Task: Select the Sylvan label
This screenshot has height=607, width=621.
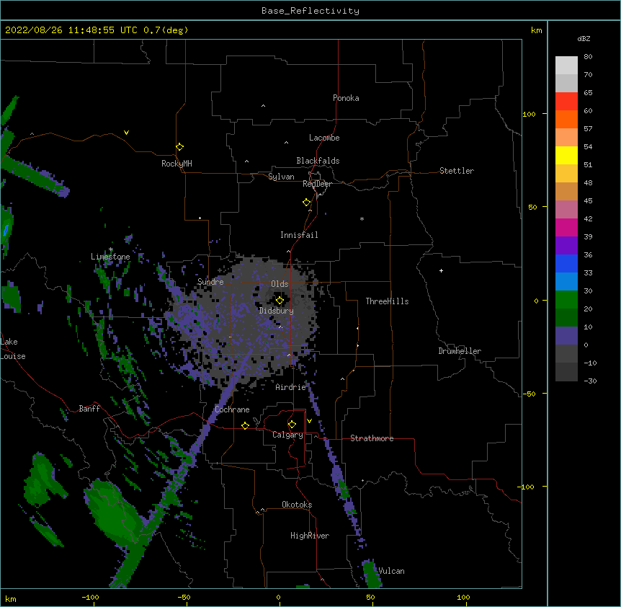Action: tap(281, 177)
